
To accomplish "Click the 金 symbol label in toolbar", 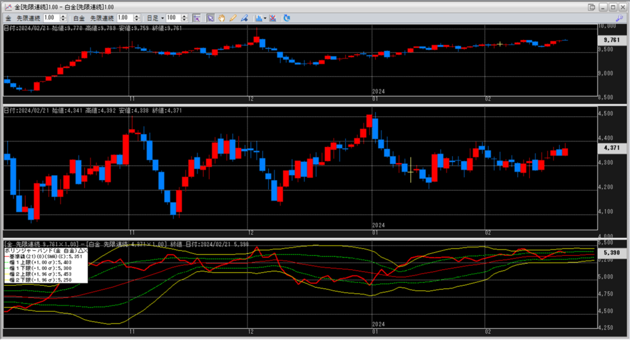I will coord(9,18).
